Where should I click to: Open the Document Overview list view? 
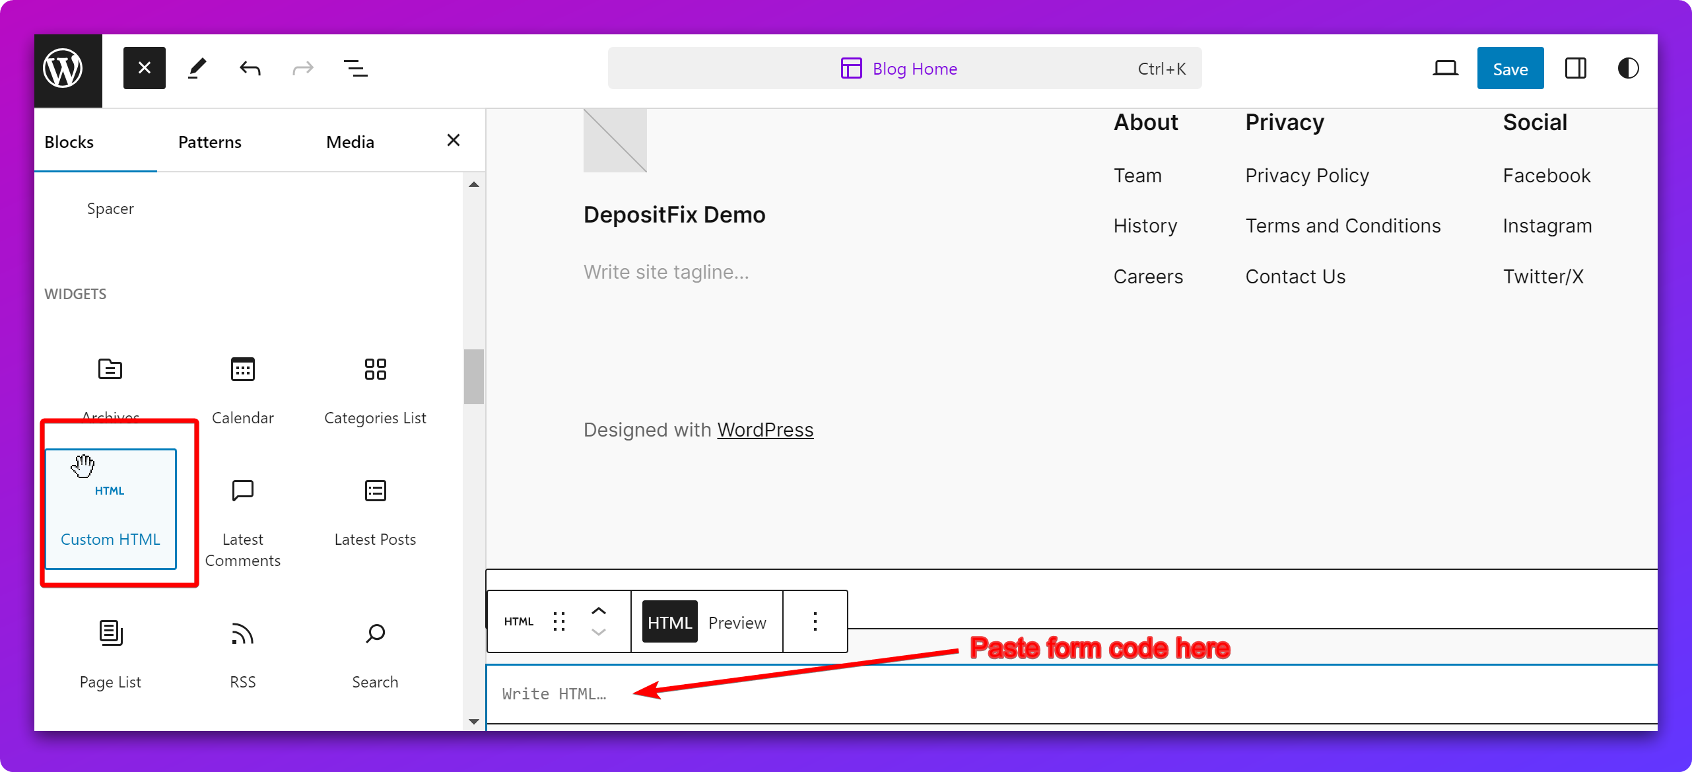[x=356, y=68]
